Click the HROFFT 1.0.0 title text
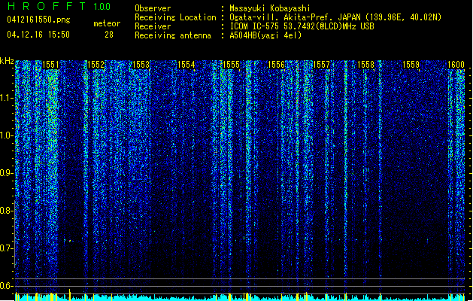473x301 pixels. 59,6
